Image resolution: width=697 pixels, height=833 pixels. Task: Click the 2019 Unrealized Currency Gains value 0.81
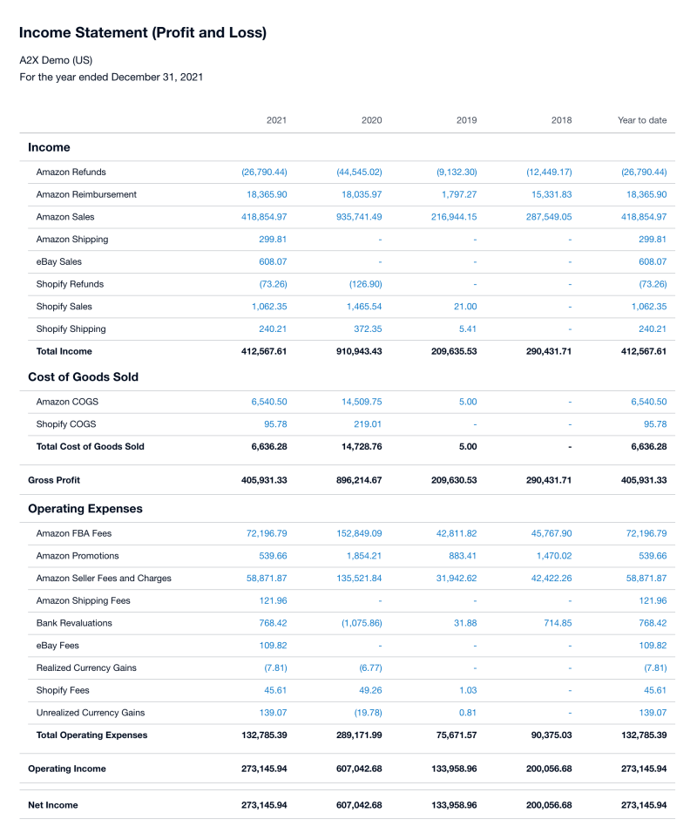467,713
